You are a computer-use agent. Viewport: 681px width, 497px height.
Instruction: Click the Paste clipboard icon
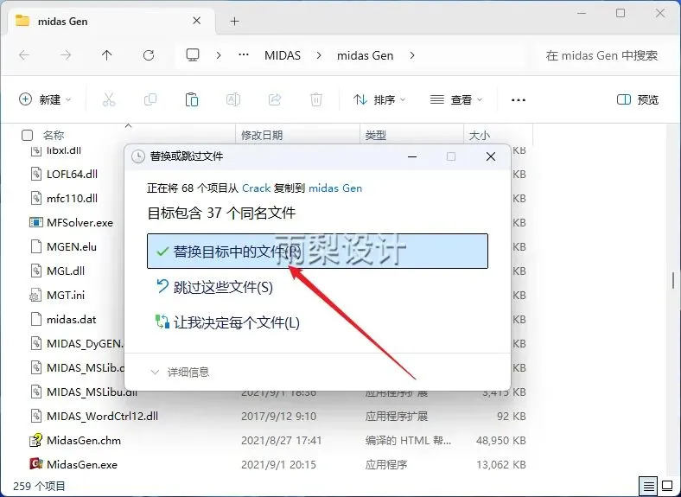coord(192,100)
